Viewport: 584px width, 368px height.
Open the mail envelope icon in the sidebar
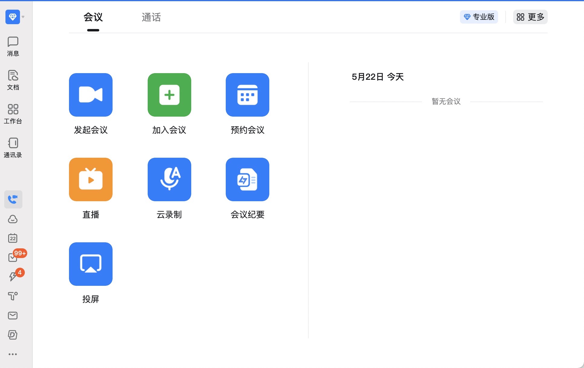pos(13,315)
